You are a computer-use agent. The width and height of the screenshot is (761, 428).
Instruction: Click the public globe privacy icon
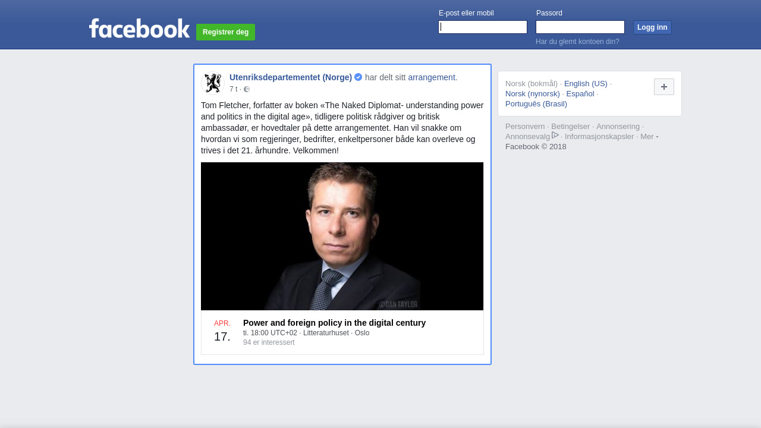(247, 90)
